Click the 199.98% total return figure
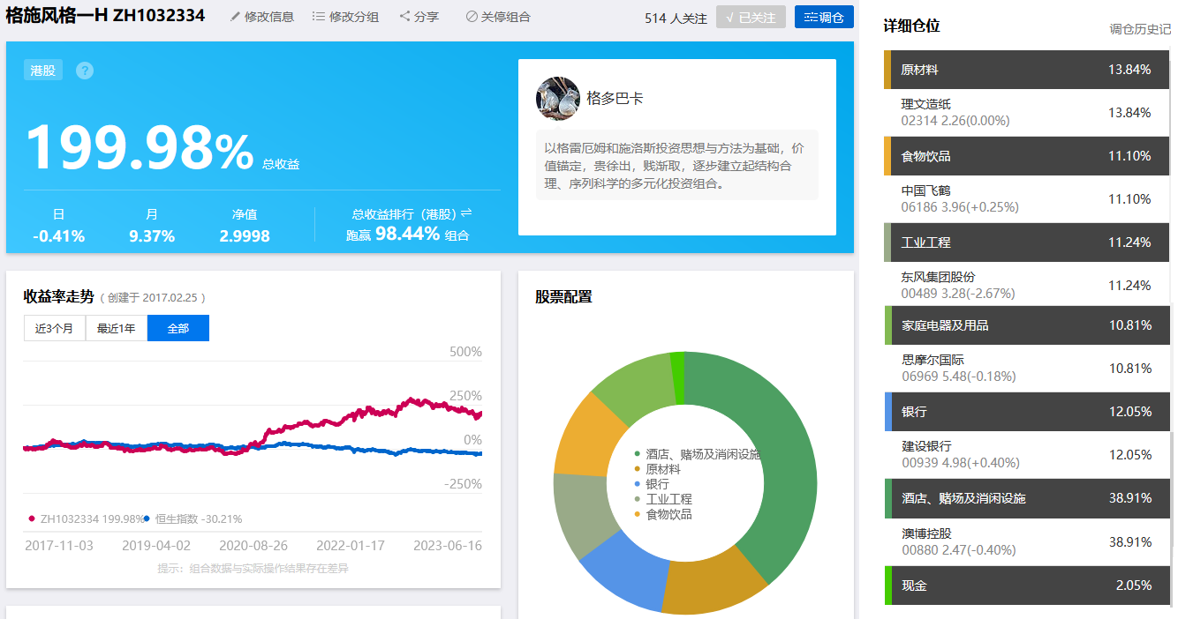Image resolution: width=1178 pixels, height=634 pixels. pyautogui.click(x=139, y=148)
